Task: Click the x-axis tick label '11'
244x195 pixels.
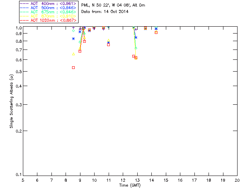Action: tap(109, 180)
